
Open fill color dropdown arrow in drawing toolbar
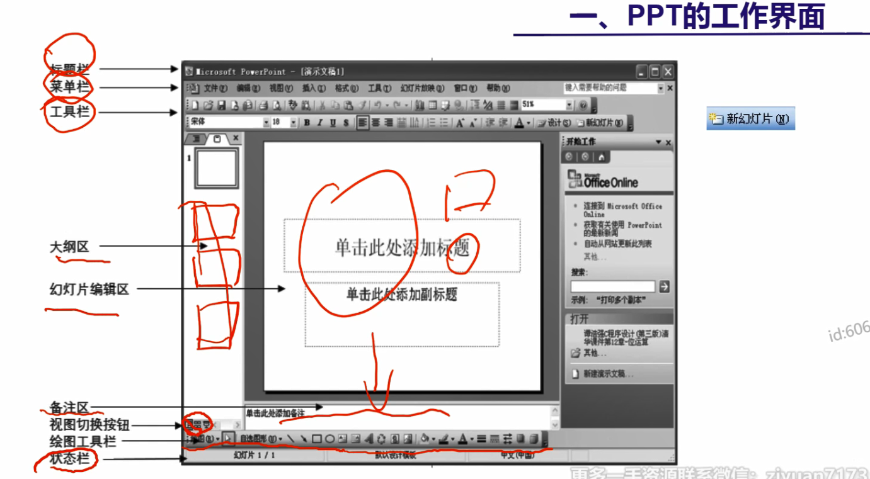coord(433,439)
